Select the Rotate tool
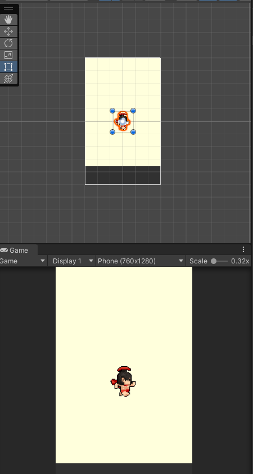The width and height of the screenshot is (253, 474). pos(8,43)
